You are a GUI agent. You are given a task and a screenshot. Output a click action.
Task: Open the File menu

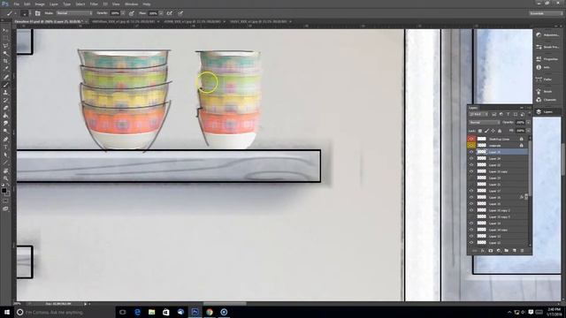click(17, 4)
